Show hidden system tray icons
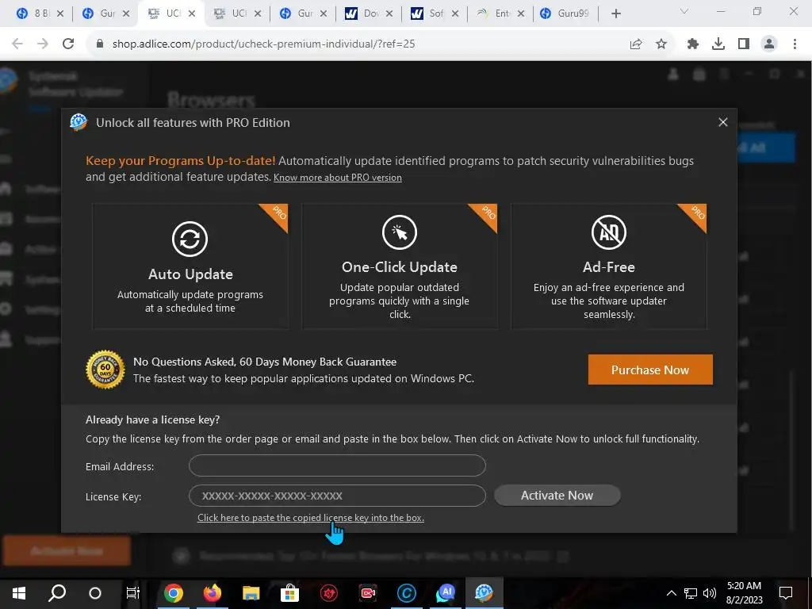 click(671, 593)
